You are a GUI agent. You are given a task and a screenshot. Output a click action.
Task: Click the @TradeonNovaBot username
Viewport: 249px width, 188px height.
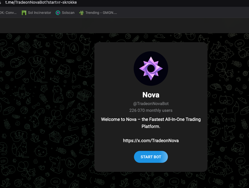[151, 104]
